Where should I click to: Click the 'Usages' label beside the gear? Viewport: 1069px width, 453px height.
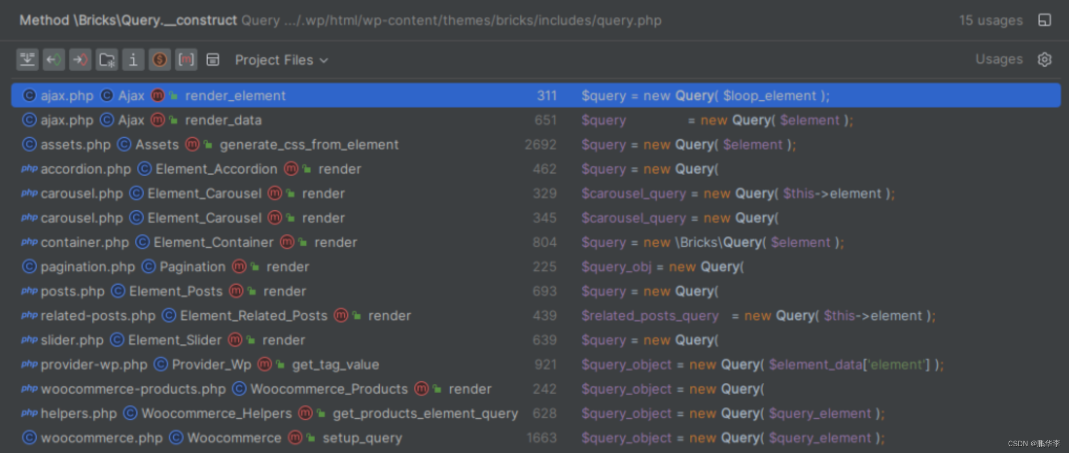pos(999,59)
